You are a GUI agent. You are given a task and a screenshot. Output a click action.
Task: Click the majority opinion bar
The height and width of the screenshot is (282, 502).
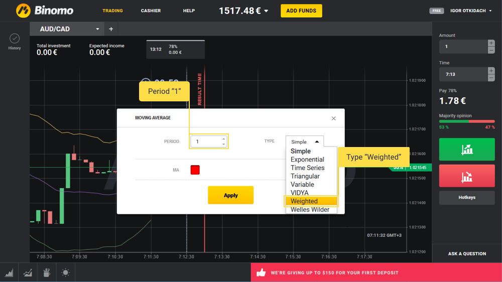coord(467,121)
